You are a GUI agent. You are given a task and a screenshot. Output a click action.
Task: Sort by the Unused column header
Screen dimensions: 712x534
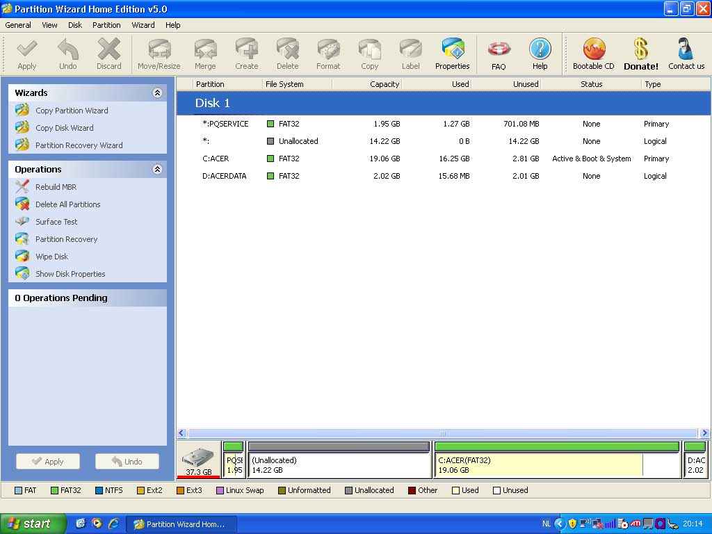(x=506, y=84)
